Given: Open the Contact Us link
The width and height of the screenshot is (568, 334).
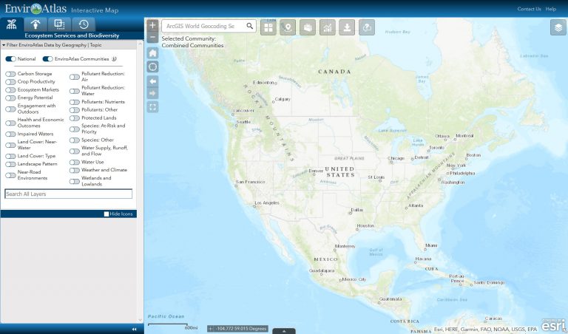Looking at the screenshot, I should (x=529, y=9).
